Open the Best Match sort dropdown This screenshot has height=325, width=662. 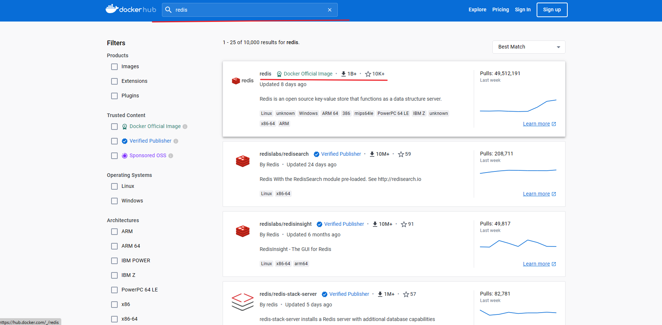529,47
